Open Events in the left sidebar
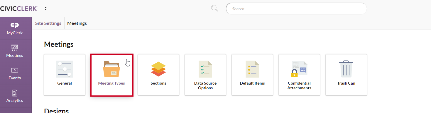 pyautogui.click(x=15, y=73)
